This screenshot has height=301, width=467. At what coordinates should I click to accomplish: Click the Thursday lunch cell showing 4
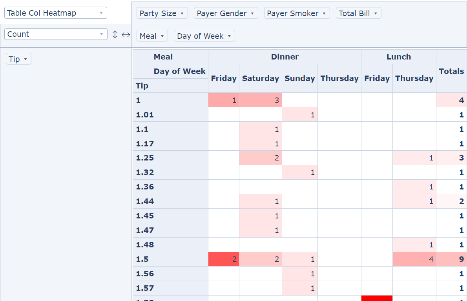(414, 259)
